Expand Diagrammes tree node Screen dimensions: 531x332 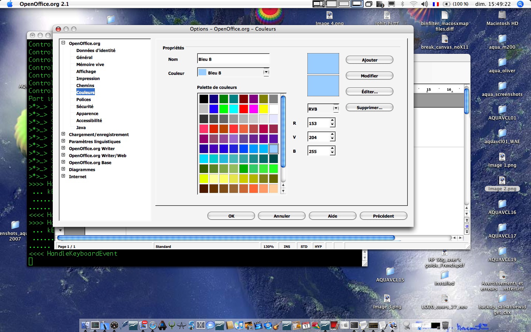(x=63, y=169)
